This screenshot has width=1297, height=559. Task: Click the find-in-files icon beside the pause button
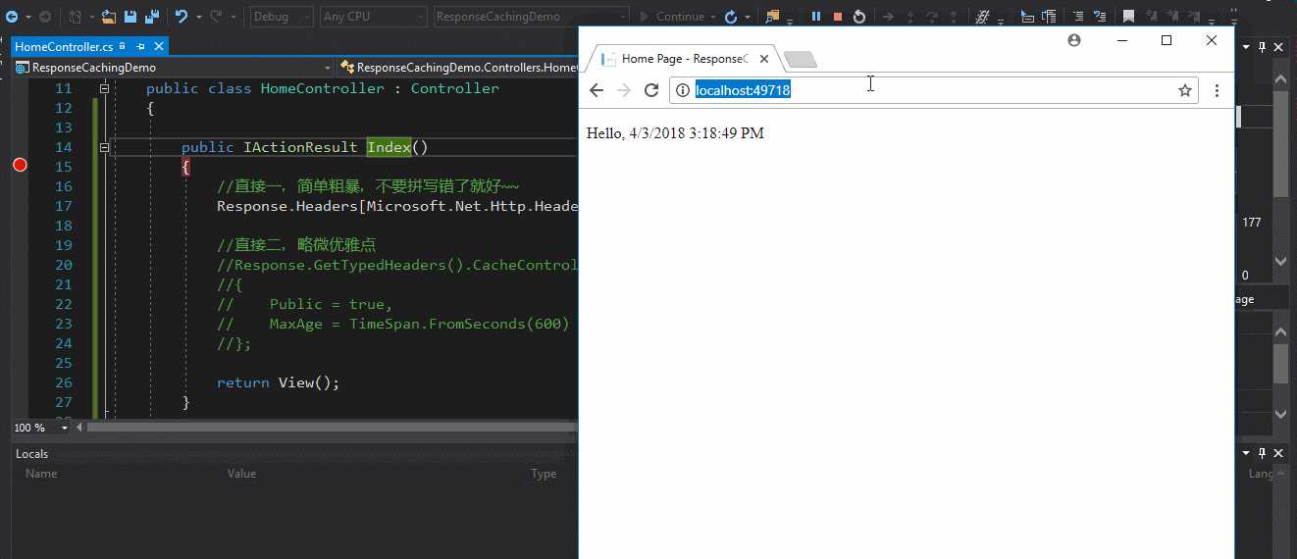point(772,17)
